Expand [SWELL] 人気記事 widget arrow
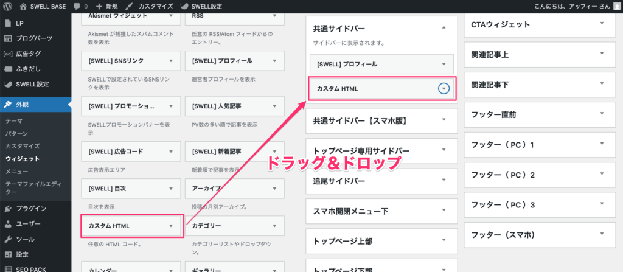623x272 pixels. (x=274, y=106)
